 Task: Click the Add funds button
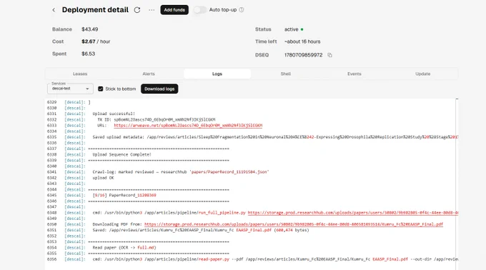(174, 10)
